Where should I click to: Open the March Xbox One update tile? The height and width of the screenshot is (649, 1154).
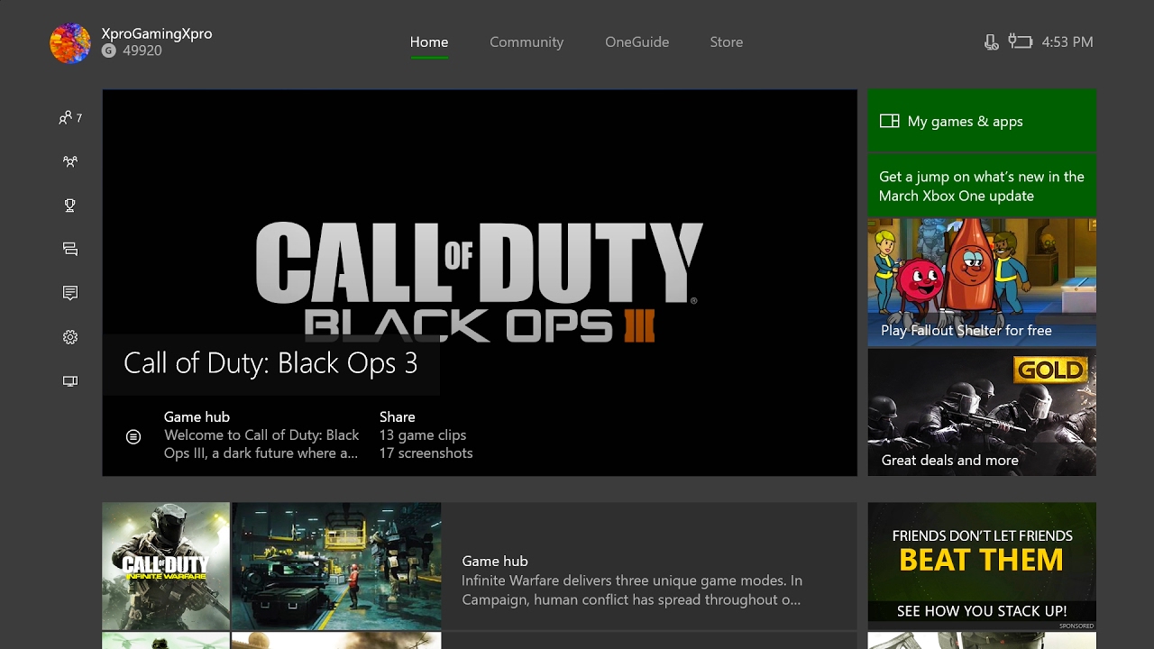(982, 187)
